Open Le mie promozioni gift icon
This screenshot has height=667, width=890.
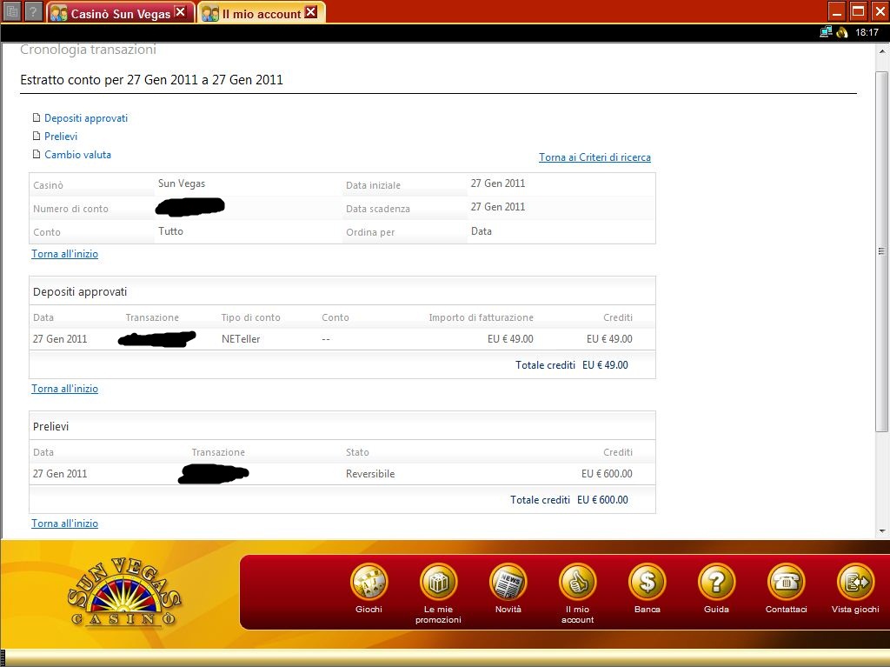click(438, 582)
